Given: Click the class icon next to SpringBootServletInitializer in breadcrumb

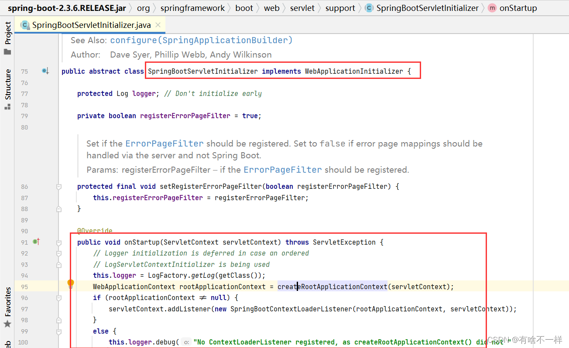Looking at the screenshot, I should point(369,7).
